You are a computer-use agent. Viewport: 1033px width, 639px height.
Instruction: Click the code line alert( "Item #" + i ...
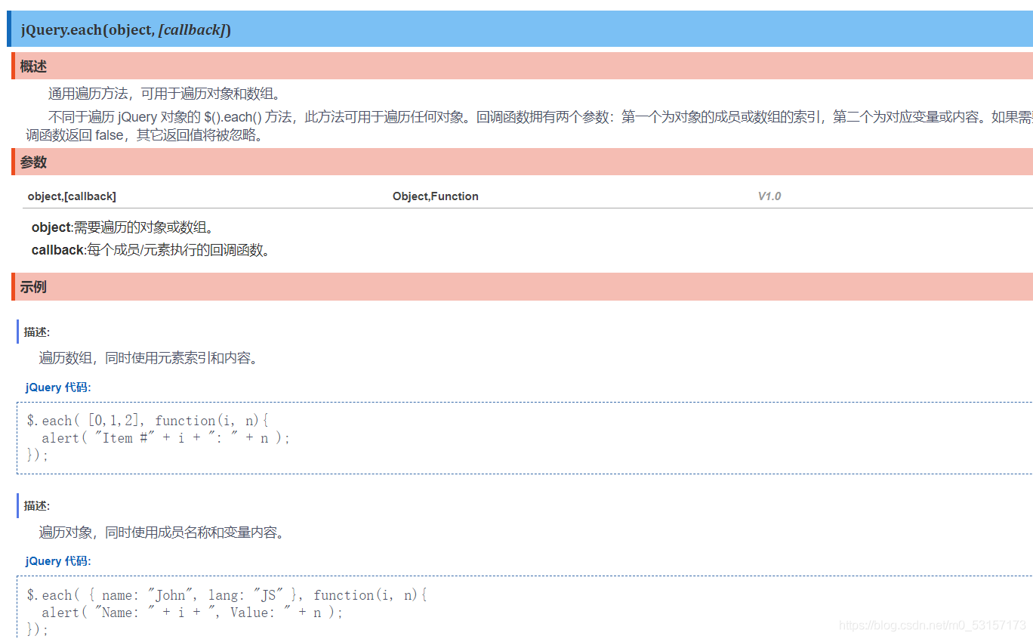point(166,438)
